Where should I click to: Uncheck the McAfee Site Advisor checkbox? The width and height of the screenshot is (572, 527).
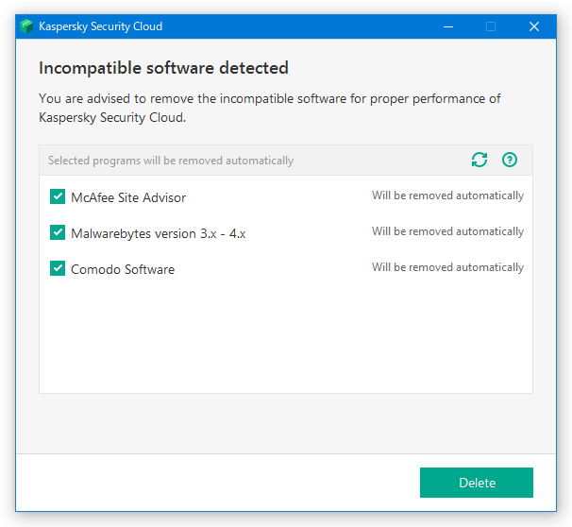pyautogui.click(x=58, y=196)
